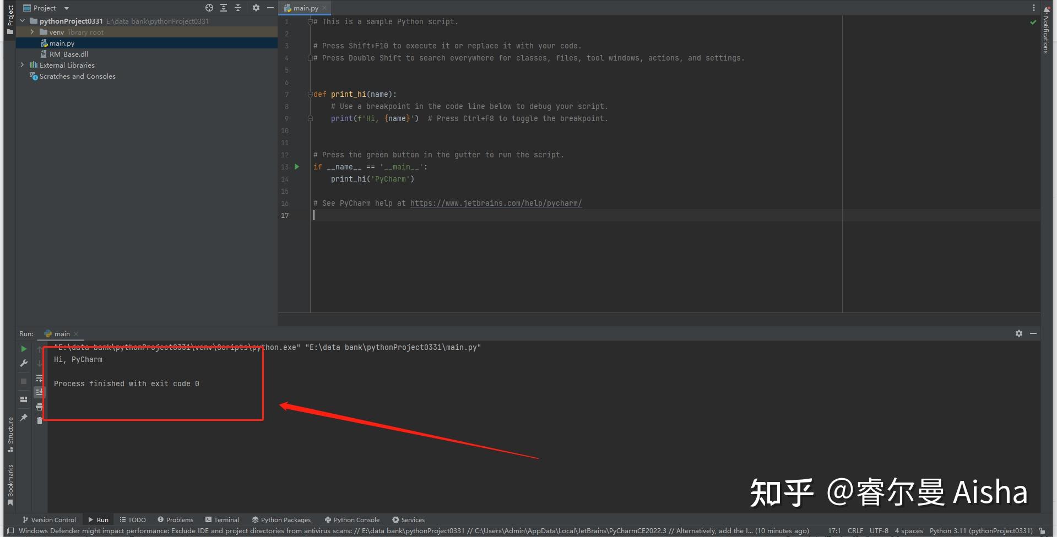Viewport: 1057px width, 537px height.
Task: Select opened file using the crosshair icon
Action: coord(209,8)
